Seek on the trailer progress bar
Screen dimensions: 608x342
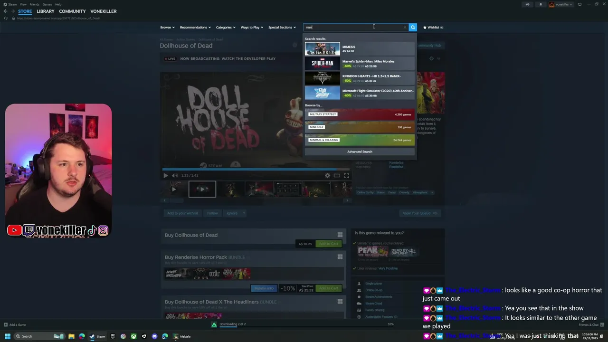[256, 169]
